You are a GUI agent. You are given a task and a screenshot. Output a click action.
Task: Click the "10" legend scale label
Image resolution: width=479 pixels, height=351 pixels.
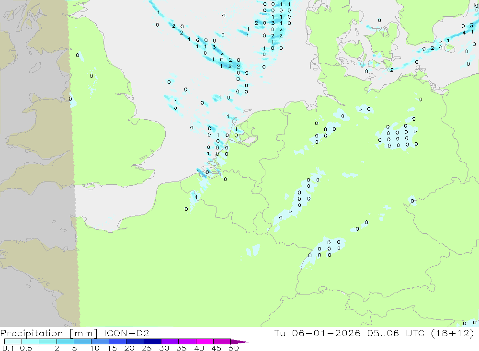pos(95,348)
